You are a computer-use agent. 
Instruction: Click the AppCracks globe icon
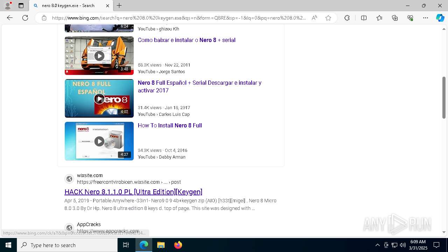click(x=69, y=228)
